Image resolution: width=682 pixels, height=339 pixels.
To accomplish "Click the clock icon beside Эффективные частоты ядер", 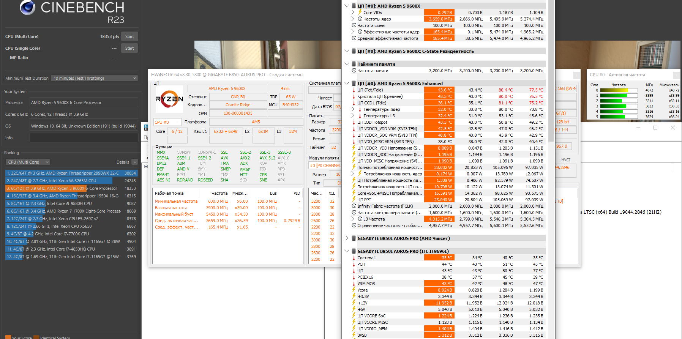I will click(360, 32).
